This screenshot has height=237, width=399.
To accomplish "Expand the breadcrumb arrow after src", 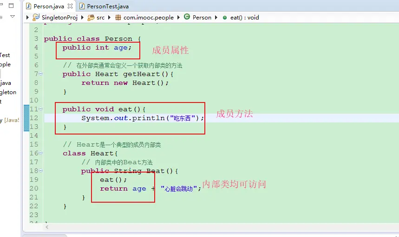I will pos(109,18).
